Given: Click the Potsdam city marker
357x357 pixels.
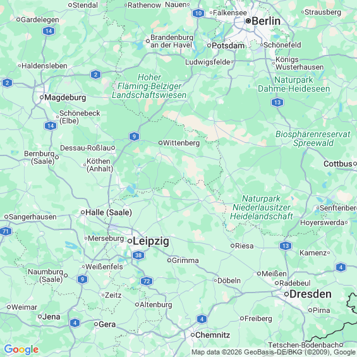Looking at the screenshot, I should (x=209, y=45).
